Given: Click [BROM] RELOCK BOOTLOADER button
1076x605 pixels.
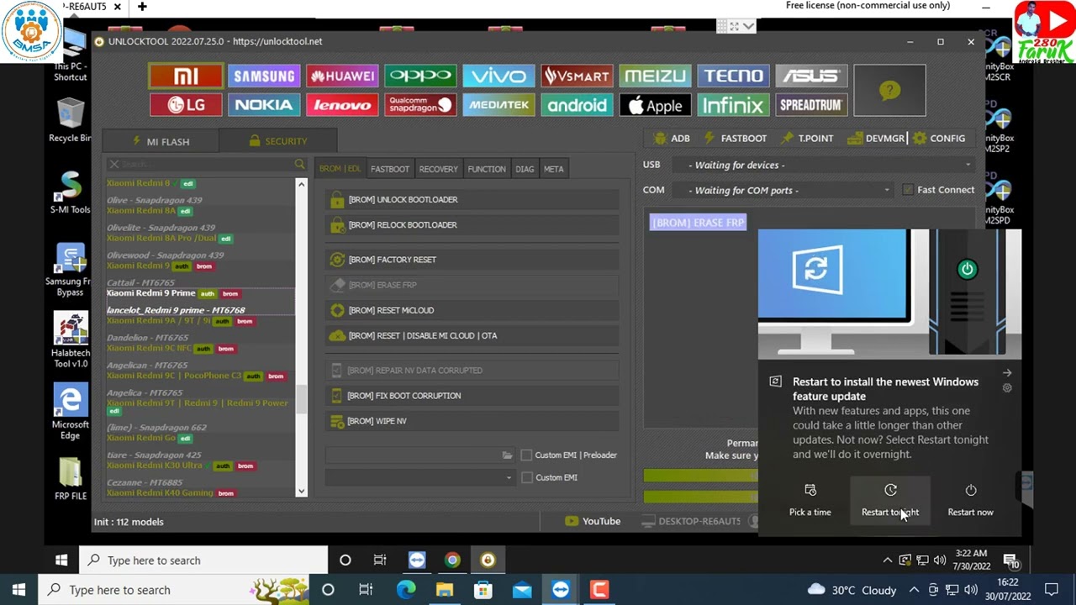Looking at the screenshot, I should (472, 225).
